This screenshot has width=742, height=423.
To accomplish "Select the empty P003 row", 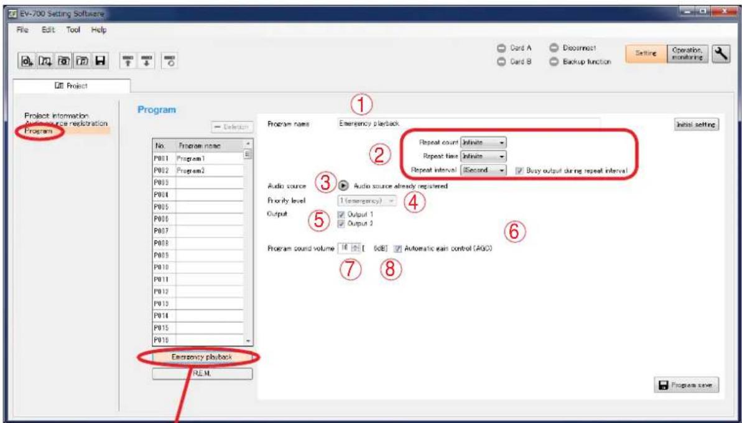I will point(198,181).
